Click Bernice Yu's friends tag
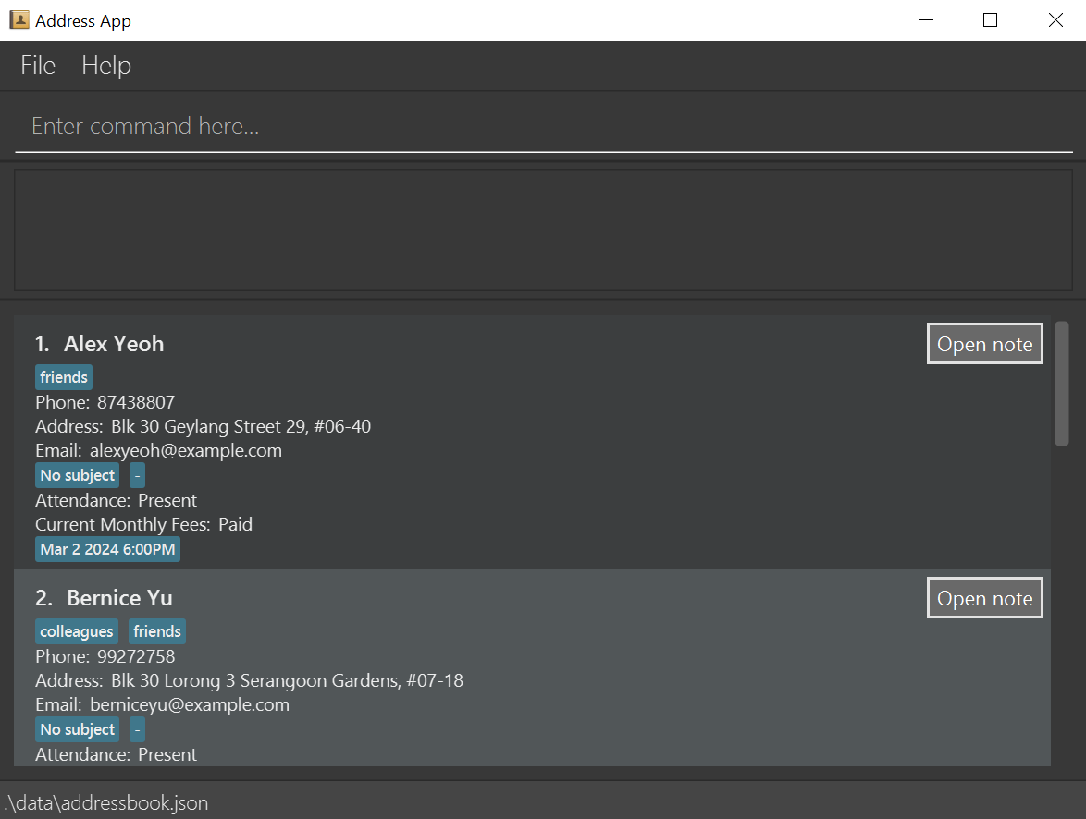Image resolution: width=1086 pixels, height=819 pixels. tap(156, 631)
